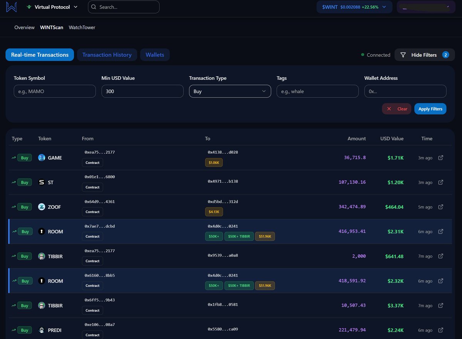Open external link for $2.31K ROOM transaction
The height and width of the screenshot is (339, 462).
click(x=441, y=232)
